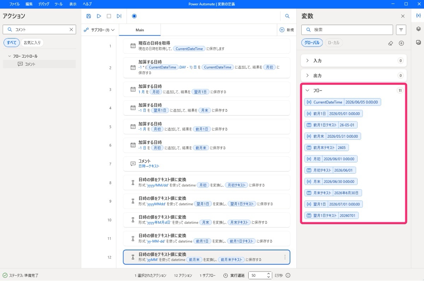Select the 前月1日テキスト variable
The height and width of the screenshot is (281, 424).
[x=331, y=125]
